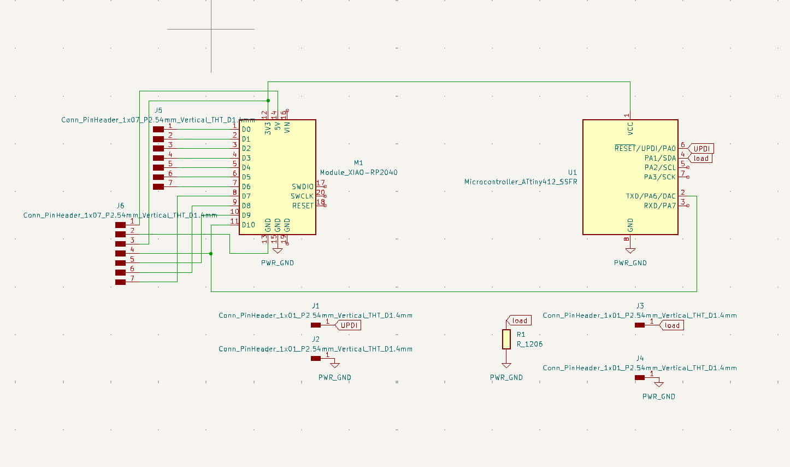Screen dimensions: 790x467
Task: Select J1 connector pin pad
Action: coord(316,325)
